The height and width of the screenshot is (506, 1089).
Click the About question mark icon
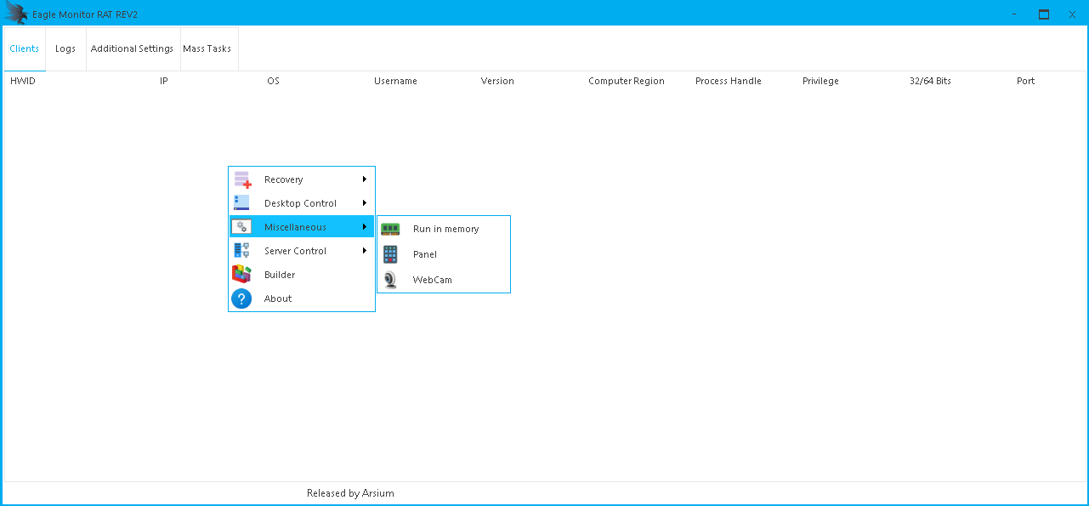pyautogui.click(x=241, y=298)
